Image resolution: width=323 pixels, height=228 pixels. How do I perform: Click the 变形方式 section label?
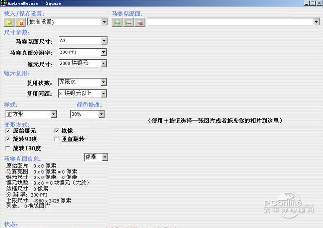(17, 125)
